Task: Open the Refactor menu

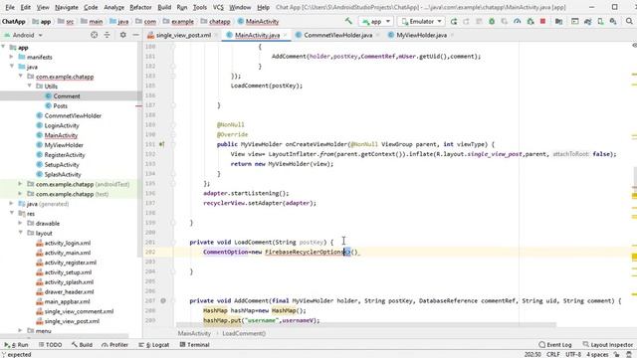Action: point(140,7)
